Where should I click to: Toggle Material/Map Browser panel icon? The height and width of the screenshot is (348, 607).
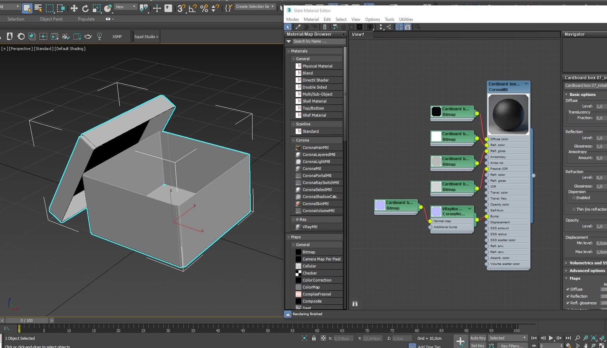pyautogui.click(x=399, y=27)
